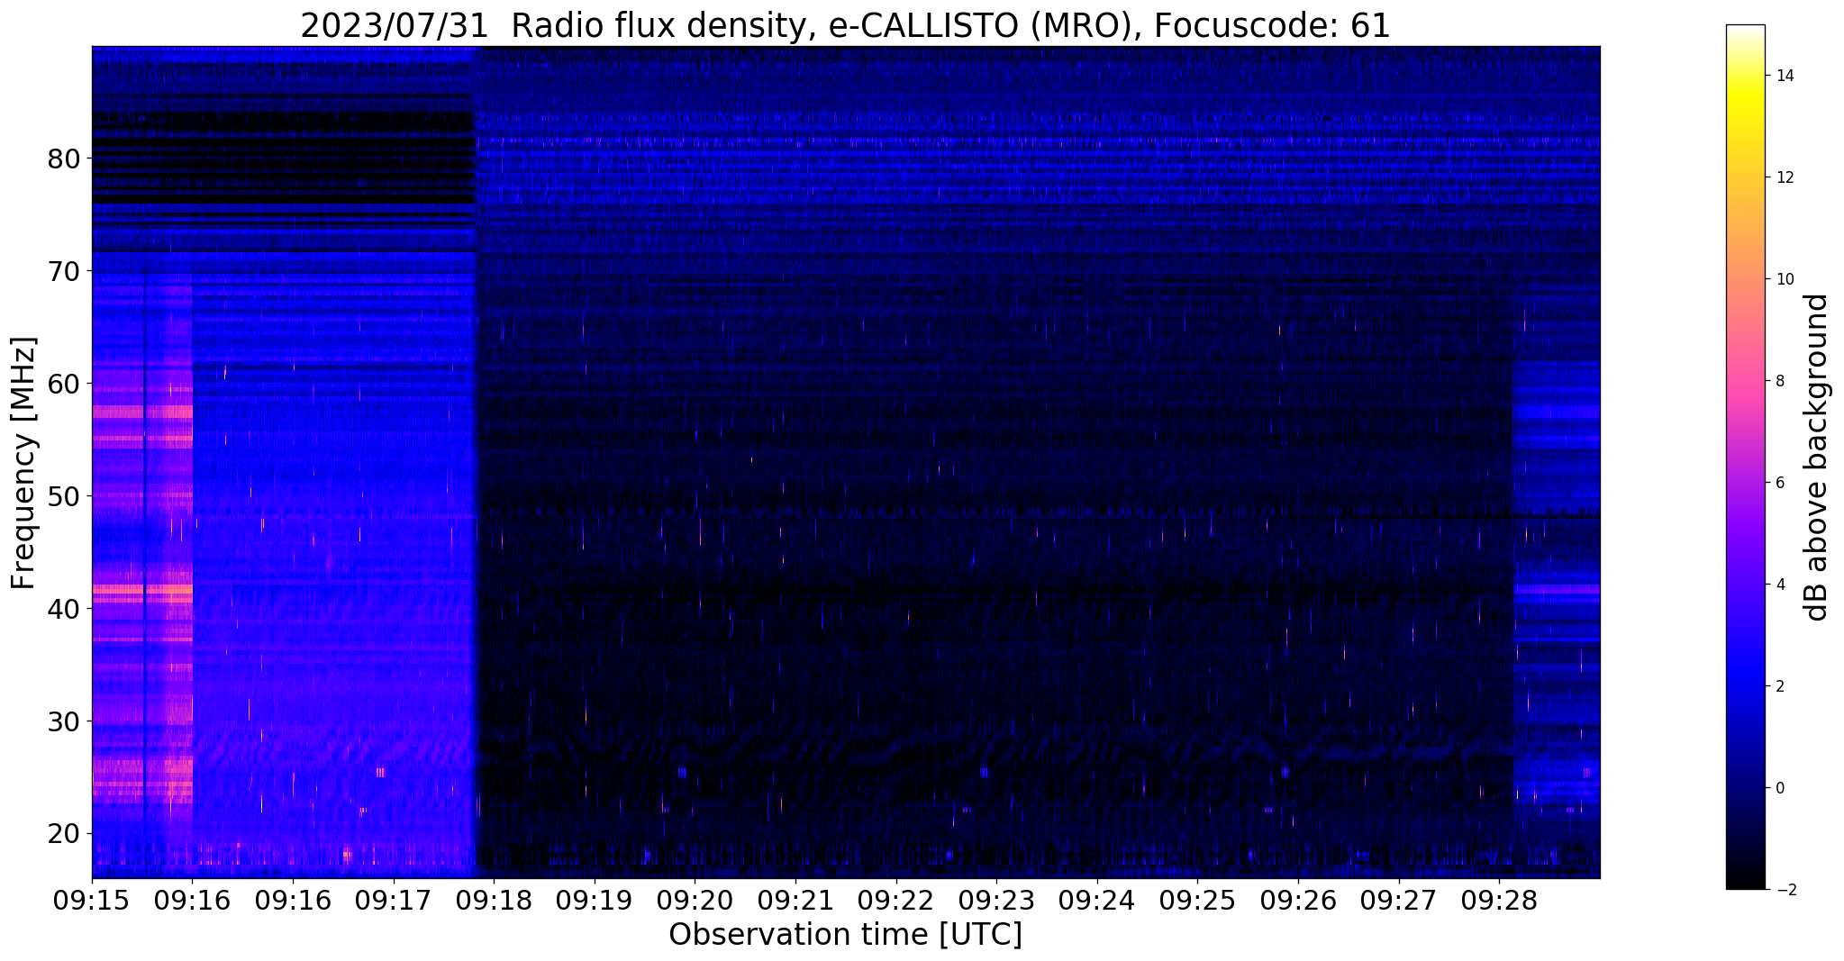Click the 09:22 time tick label
The height and width of the screenshot is (961, 1844).
(895, 900)
